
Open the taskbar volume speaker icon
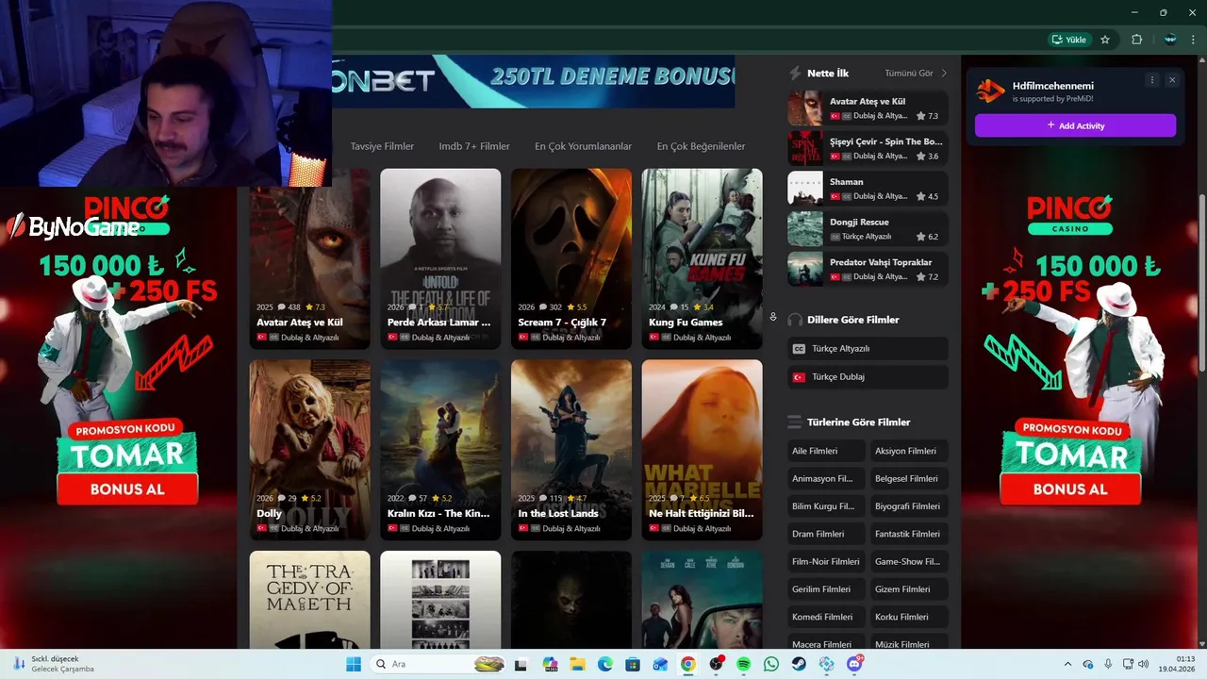tap(1144, 664)
